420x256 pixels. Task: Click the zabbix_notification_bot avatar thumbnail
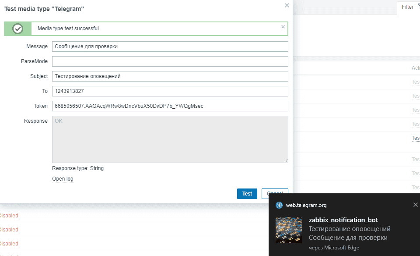coord(289,230)
